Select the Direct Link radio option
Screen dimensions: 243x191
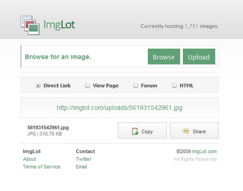38,86
